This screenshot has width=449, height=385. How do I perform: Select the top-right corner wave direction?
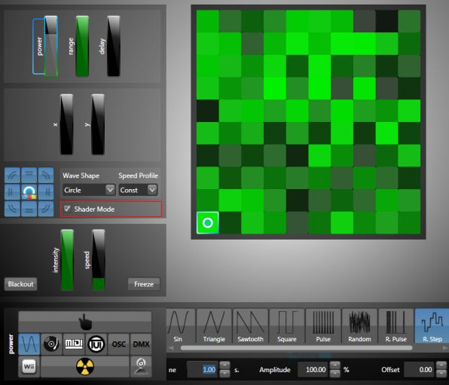tap(46, 175)
